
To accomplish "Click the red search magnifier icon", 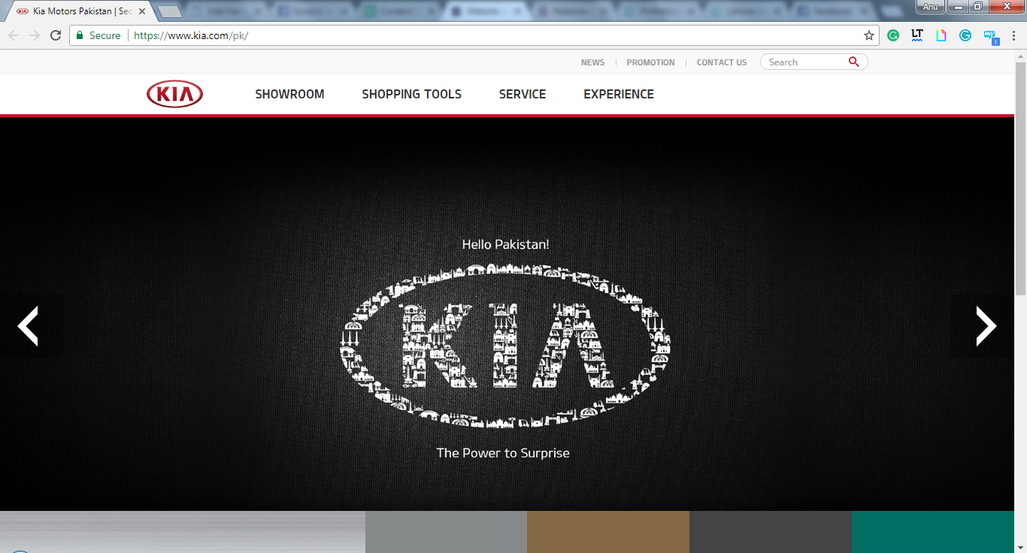I will point(853,62).
